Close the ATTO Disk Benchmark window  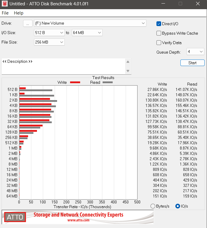click(x=198, y=4)
